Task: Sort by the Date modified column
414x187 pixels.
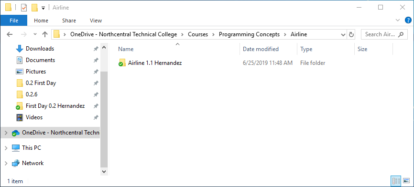Action: (261, 49)
